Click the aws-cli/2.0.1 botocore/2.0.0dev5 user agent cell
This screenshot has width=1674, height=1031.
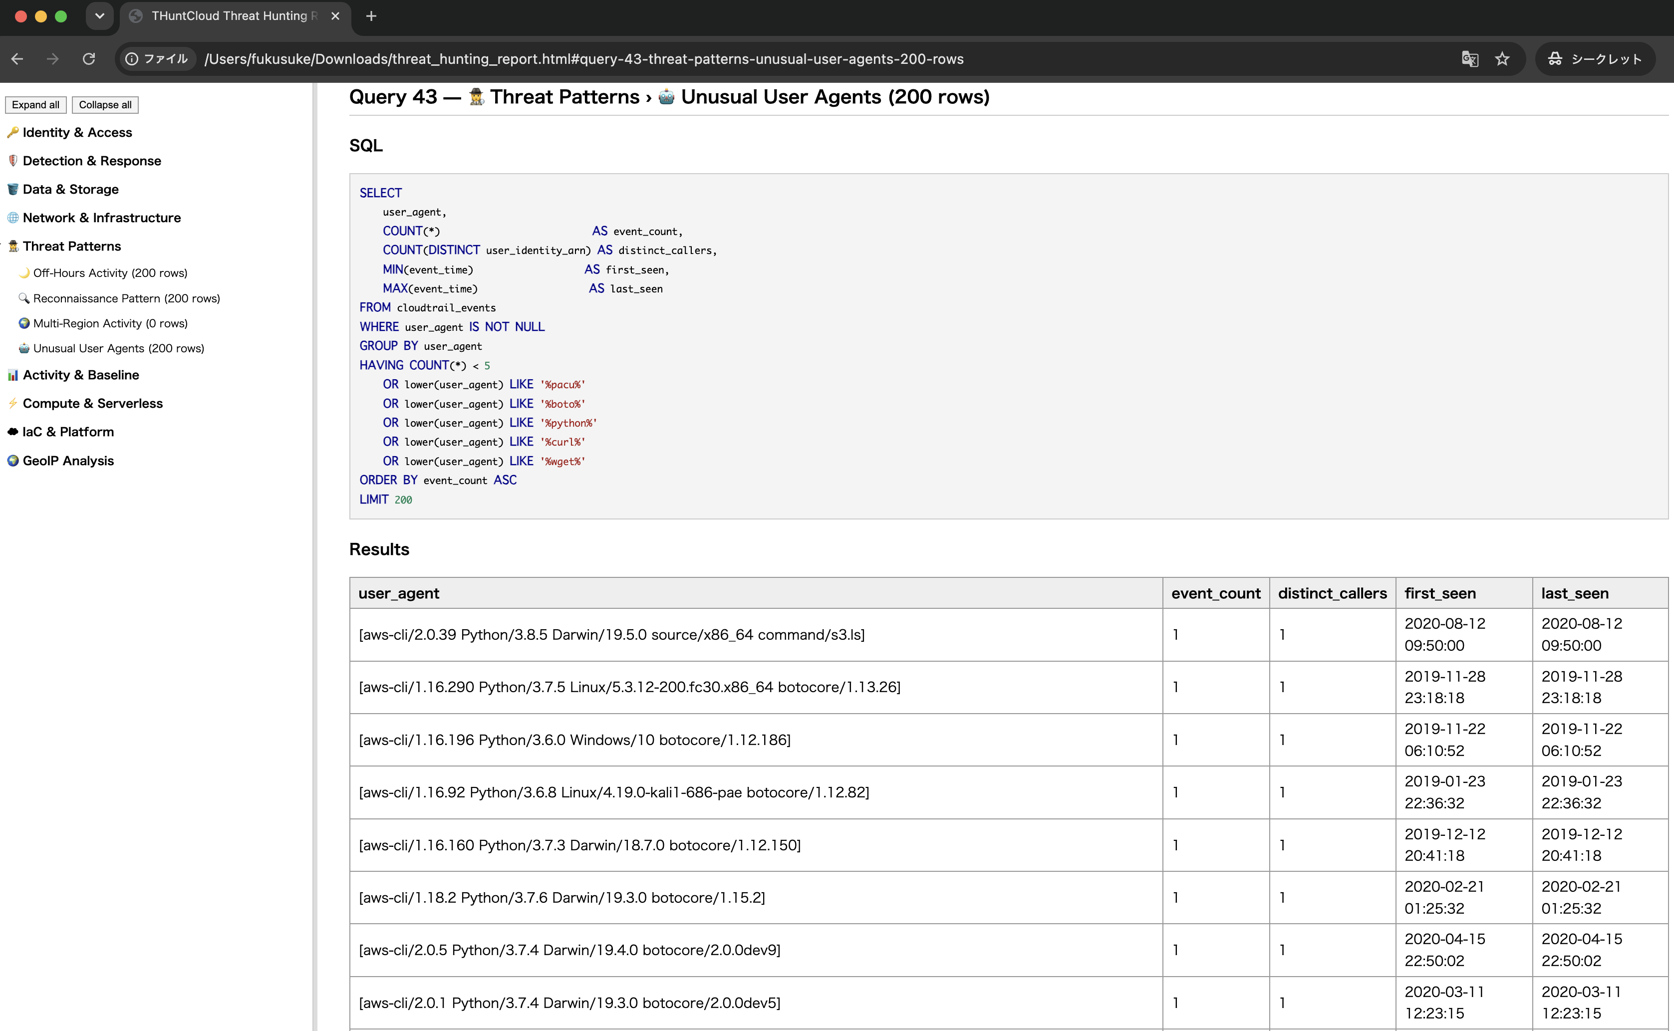point(756,1003)
